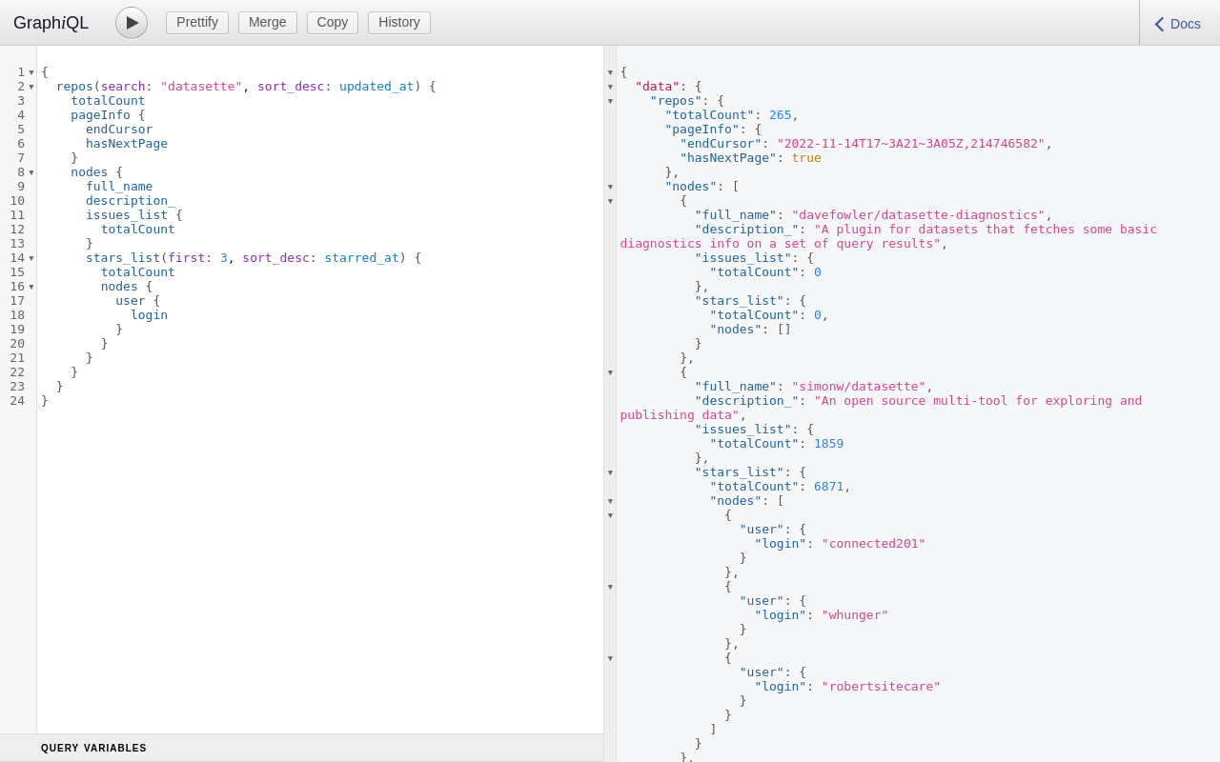Click starred_at in the query editor
Screen dimensions: 1220x762
[361, 258]
